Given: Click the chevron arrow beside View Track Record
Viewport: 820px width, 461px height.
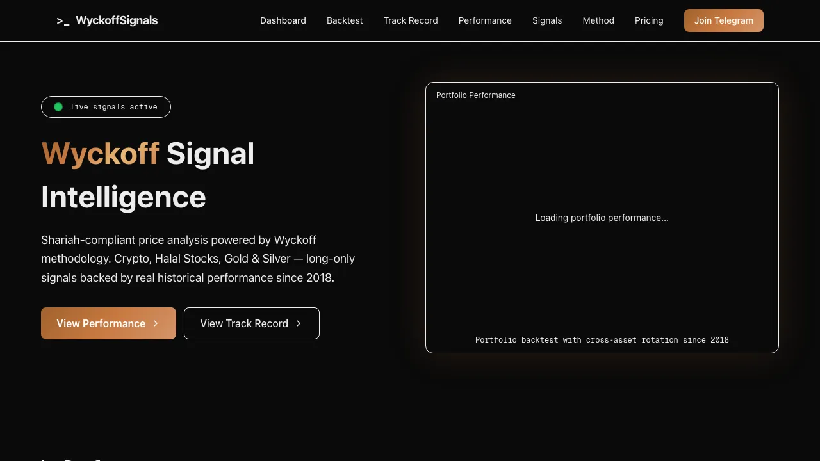Looking at the screenshot, I should coord(299,323).
